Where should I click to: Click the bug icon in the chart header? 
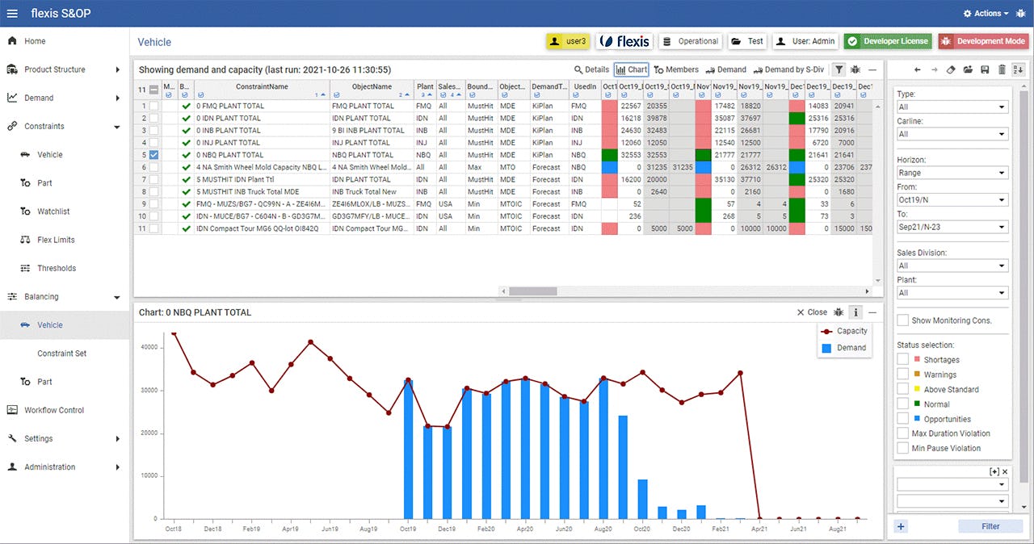(x=839, y=312)
